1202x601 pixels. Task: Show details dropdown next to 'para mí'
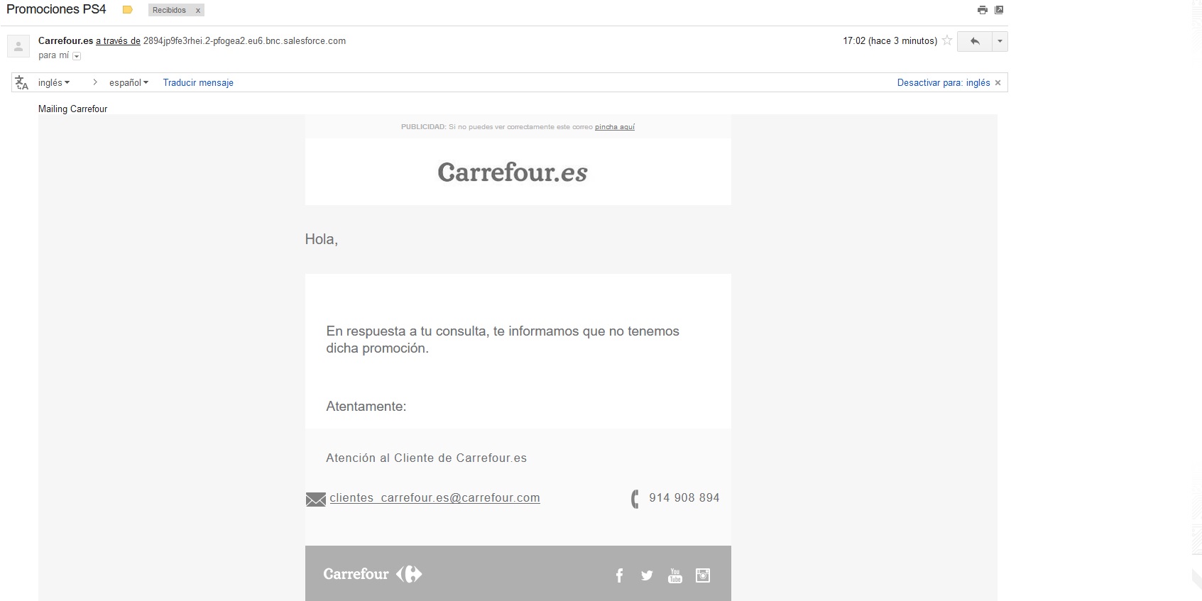pos(77,56)
